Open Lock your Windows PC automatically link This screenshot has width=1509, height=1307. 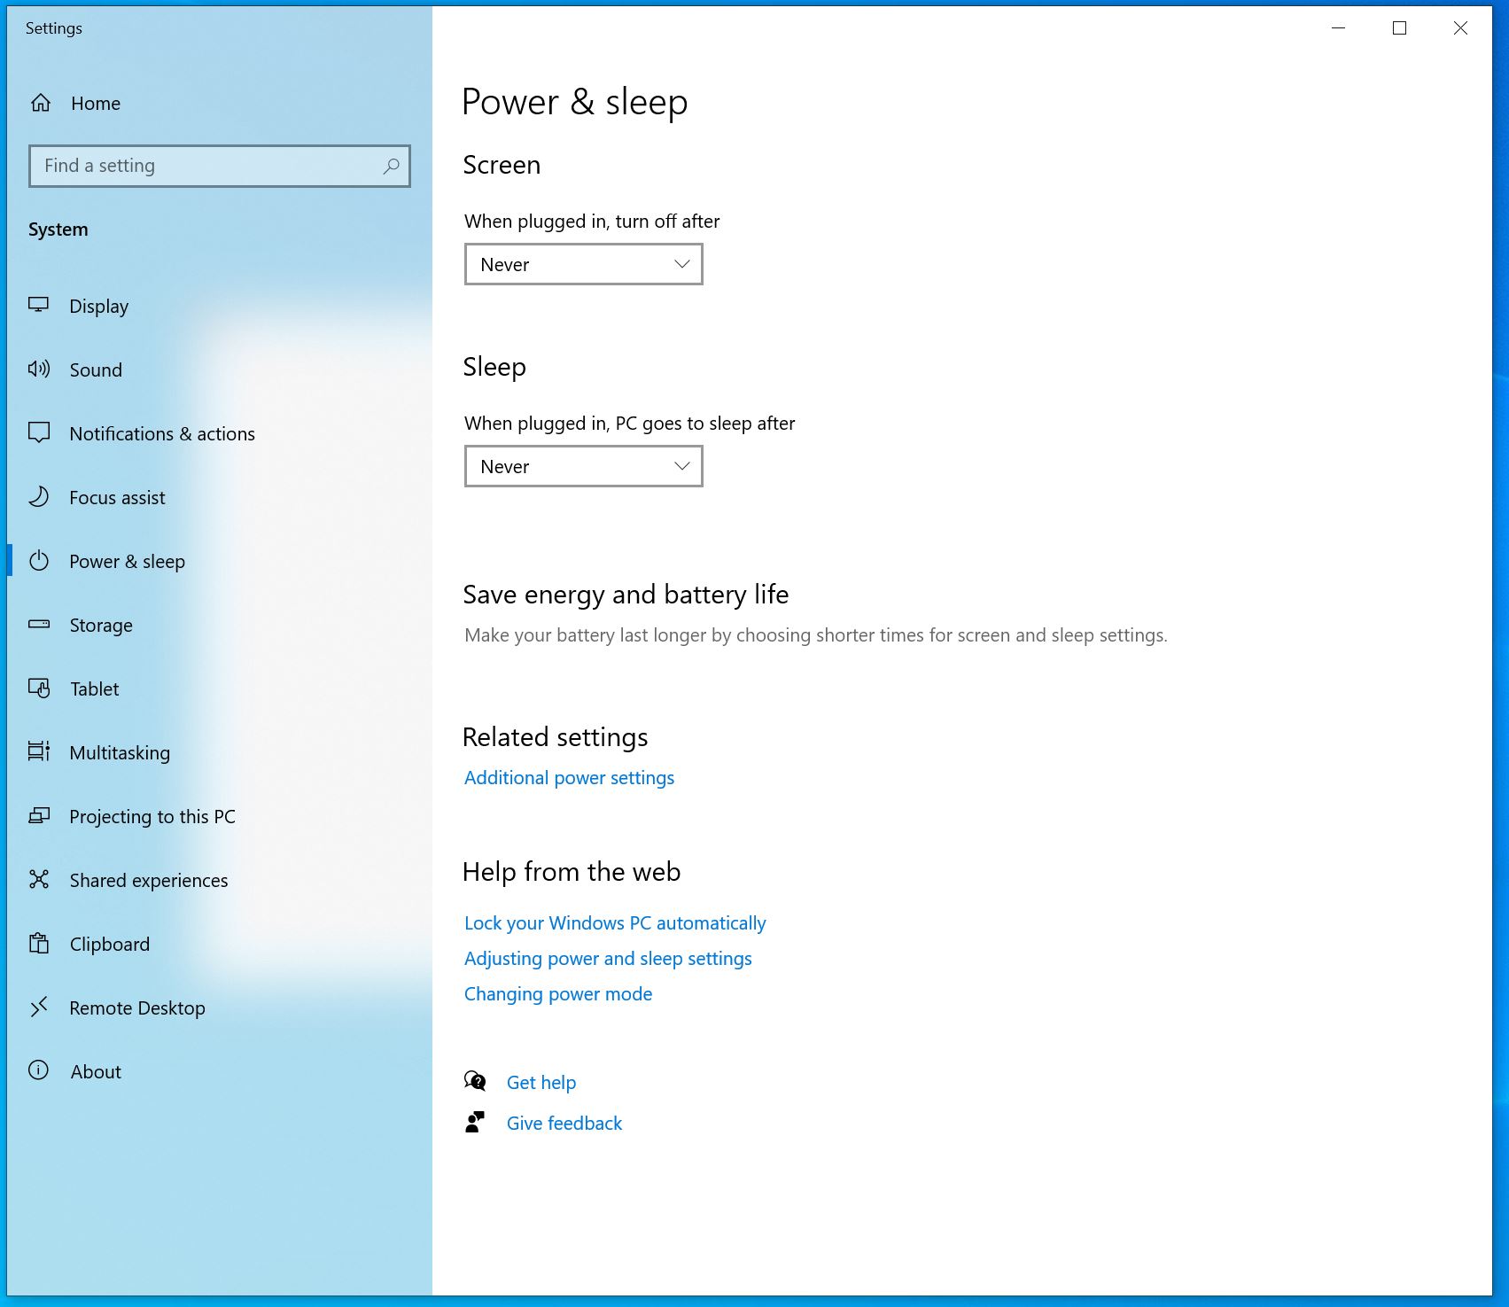[x=615, y=923]
